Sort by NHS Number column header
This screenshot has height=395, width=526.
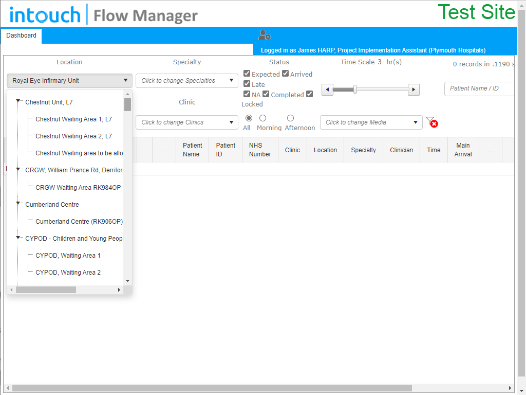[x=260, y=150]
